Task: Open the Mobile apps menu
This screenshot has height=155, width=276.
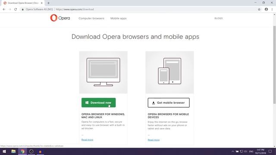Action: (118, 18)
